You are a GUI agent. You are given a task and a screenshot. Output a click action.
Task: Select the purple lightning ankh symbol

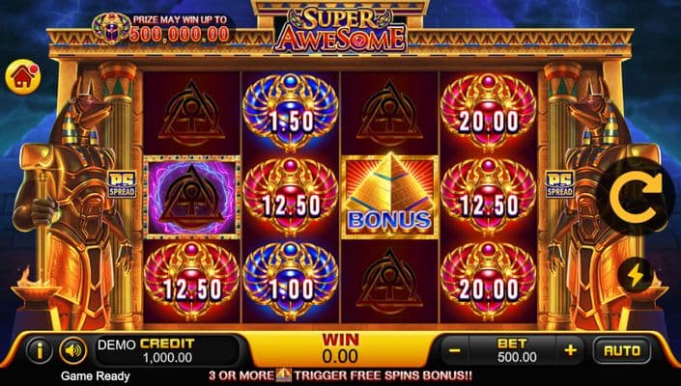191,197
